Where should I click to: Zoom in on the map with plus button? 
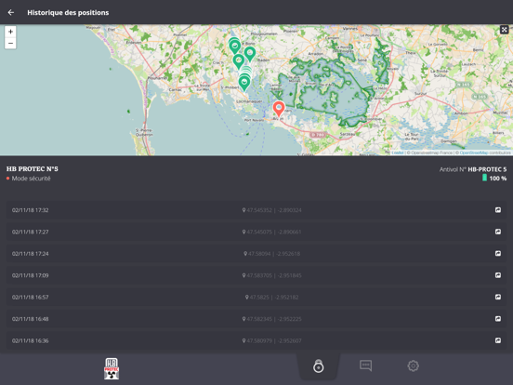point(10,32)
